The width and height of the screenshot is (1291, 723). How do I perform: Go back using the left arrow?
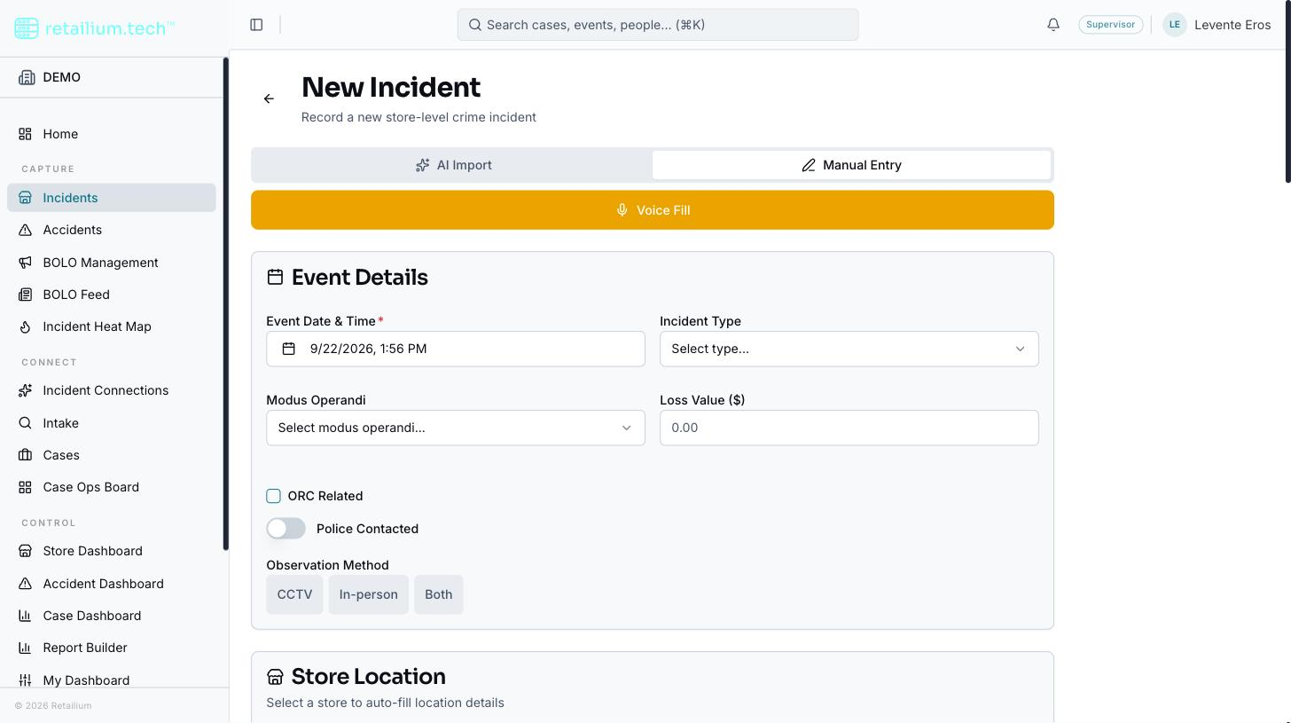point(269,98)
